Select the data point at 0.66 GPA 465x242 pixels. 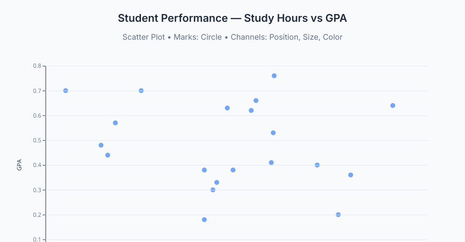[256, 101]
